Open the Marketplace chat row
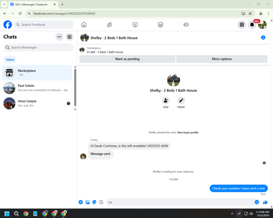The height and width of the screenshot is (218, 273). point(37,73)
